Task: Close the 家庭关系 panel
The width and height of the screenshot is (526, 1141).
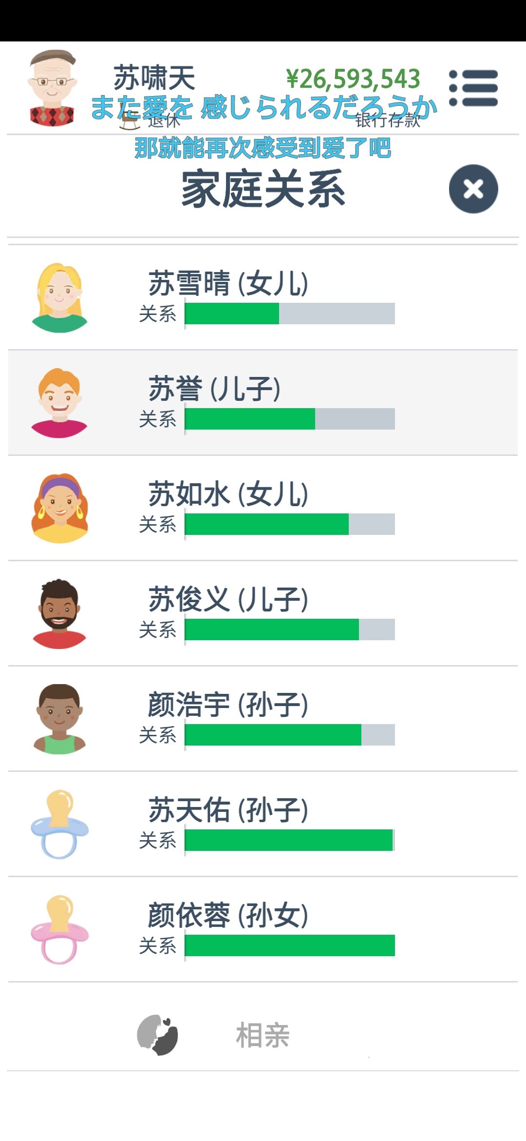Action: coord(473,189)
